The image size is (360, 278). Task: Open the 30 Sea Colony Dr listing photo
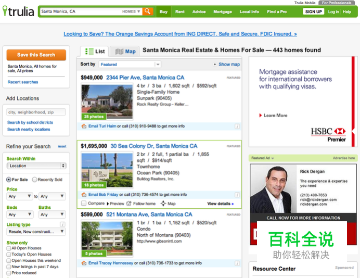pyautogui.click(x=107, y=170)
